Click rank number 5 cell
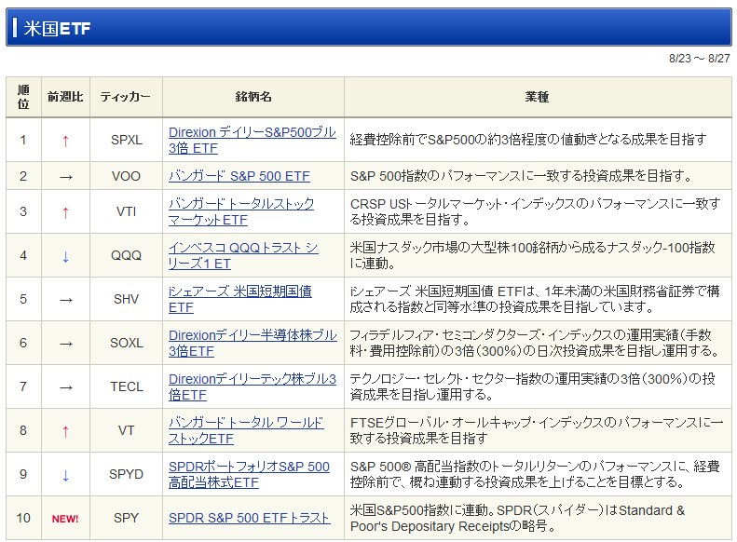The image size is (737, 542). [x=23, y=299]
